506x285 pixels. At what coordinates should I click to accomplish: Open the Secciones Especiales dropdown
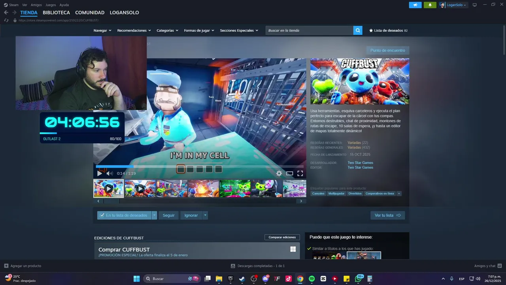pos(239,30)
